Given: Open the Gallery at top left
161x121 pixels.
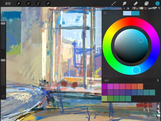Looking at the screenshot, I should point(8,3).
